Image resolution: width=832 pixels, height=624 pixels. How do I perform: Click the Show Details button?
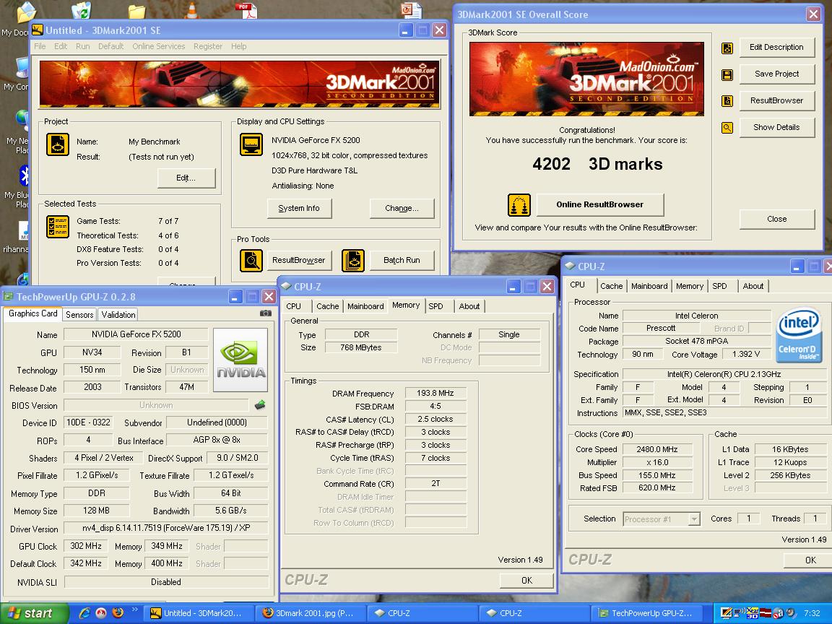point(776,127)
